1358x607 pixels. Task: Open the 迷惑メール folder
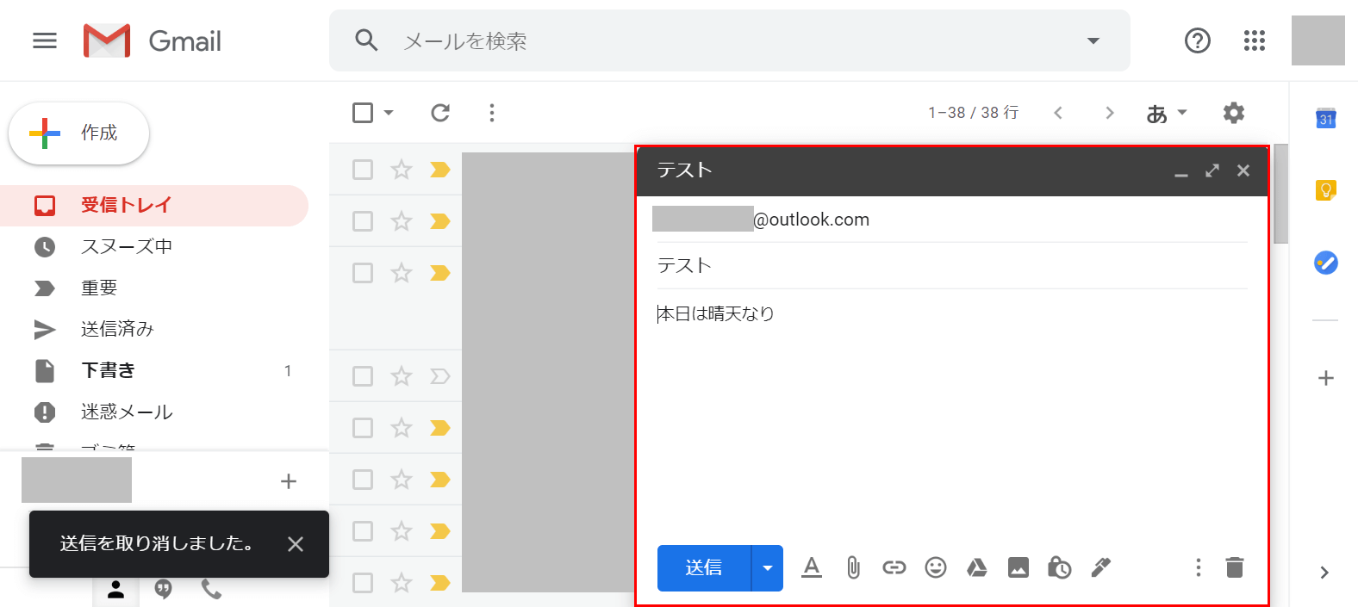(x=154, y=412)
